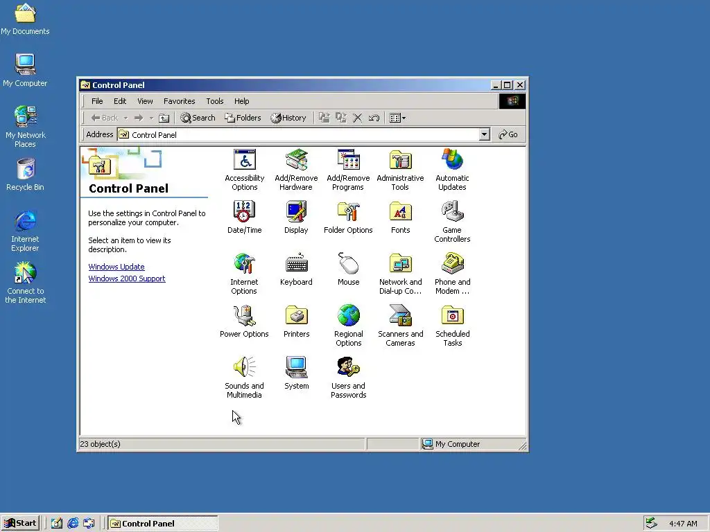Click Control Panel taskbar button

click(x=163, y=524)
